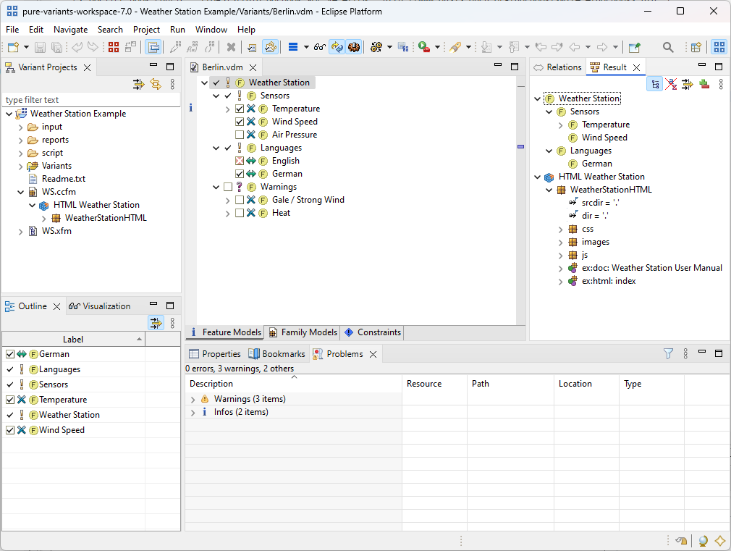Open the Window menu

211,30
